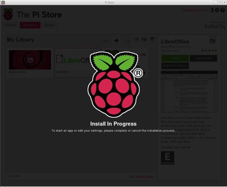The image size is (227, 187).
Task: Click the Hide From Library button
Action: point(175,66)
